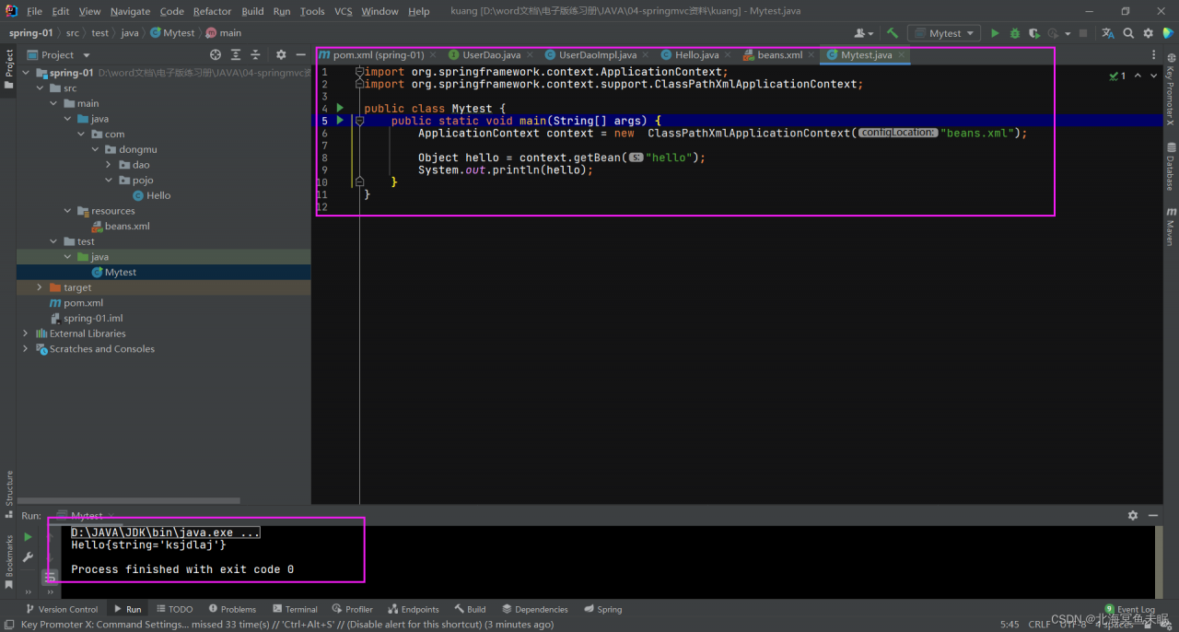The image size is (1179, 632).
Task: Open the Problems tool window
Action: point(231,609)
